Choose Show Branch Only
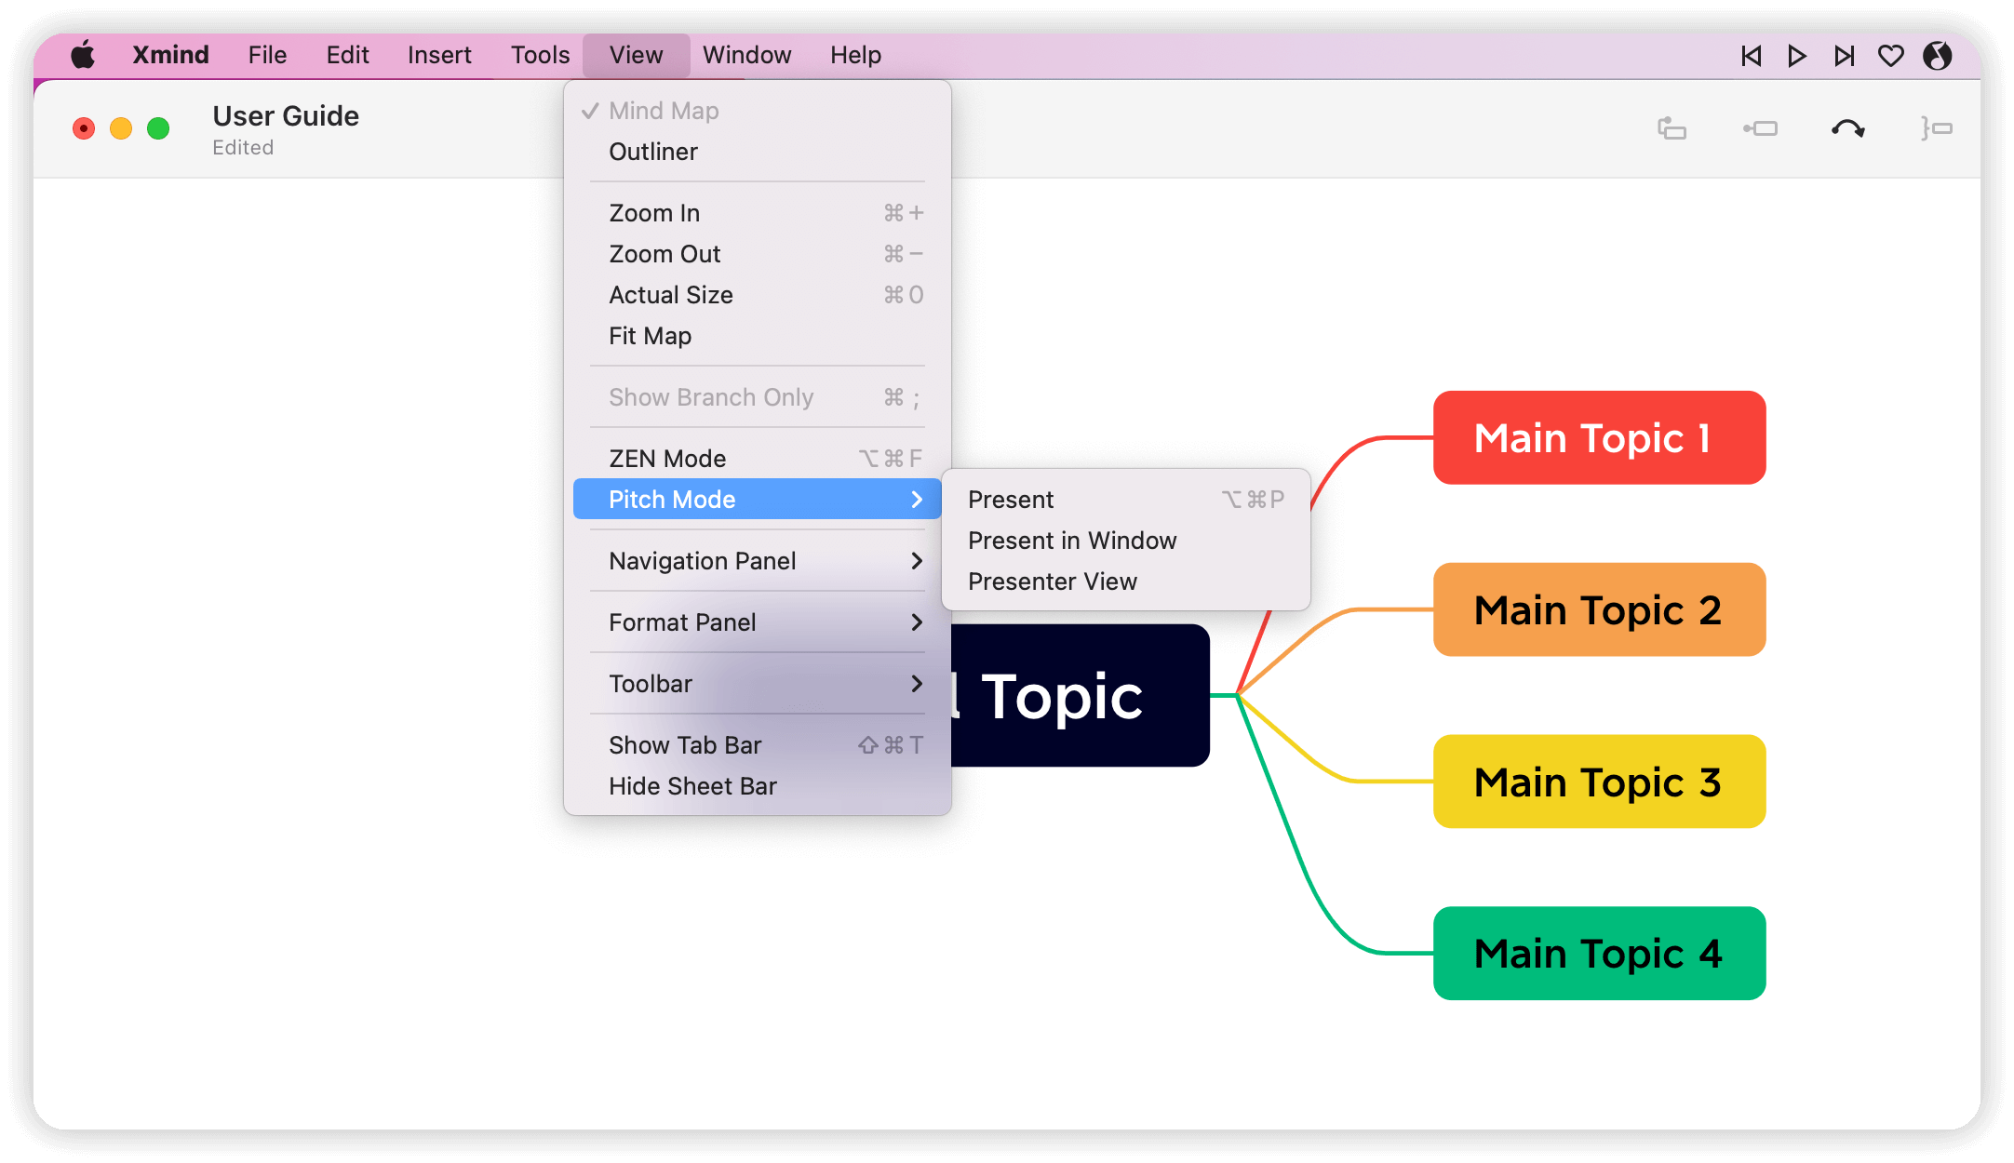Image resolution: width=2014 pixels, height=1163 pixels. pos(758,397)
